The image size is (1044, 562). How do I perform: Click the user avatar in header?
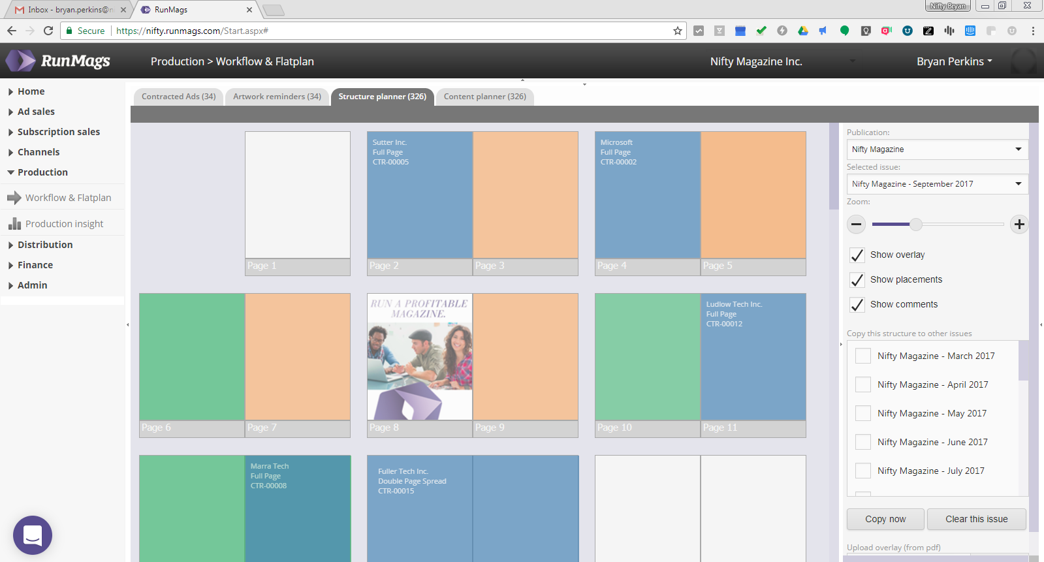click(x=1023, y=61)
